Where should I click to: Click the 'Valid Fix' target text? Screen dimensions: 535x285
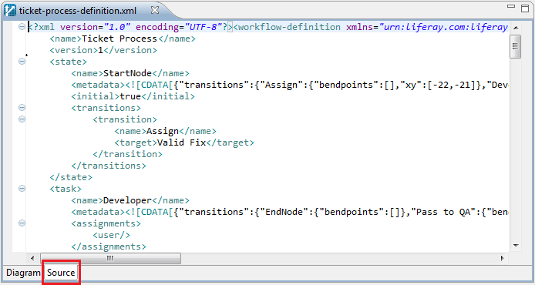click(181, 142)
